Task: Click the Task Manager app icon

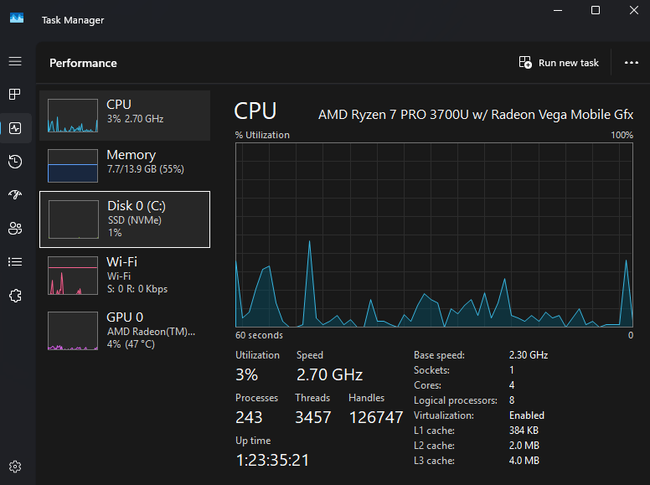Action: [17, 18]
